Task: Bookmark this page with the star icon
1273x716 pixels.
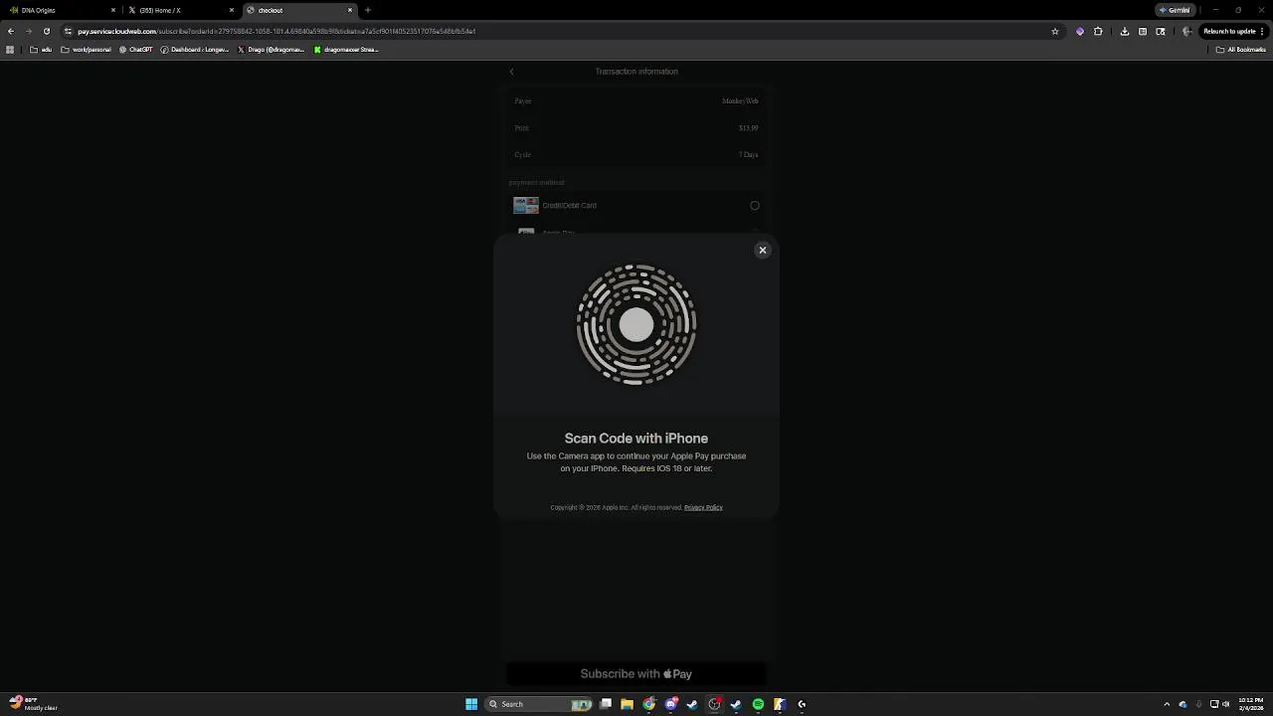Action: coord(1055,31)
